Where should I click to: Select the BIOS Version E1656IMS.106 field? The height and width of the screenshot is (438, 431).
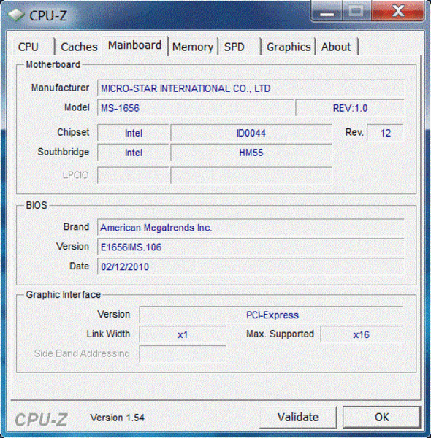pyautogui.click(x=251, y=247)
